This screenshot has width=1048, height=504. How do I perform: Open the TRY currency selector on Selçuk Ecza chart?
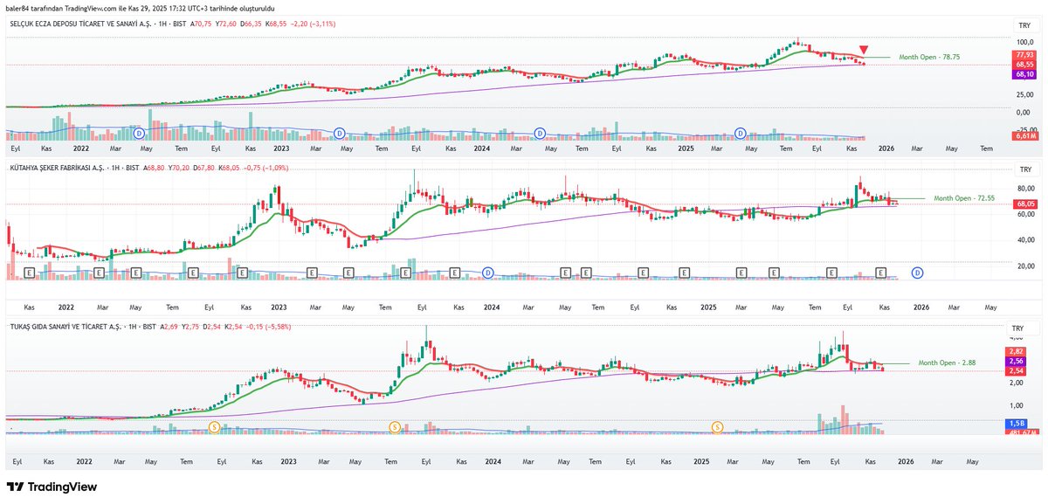[x=1024, y=26]
